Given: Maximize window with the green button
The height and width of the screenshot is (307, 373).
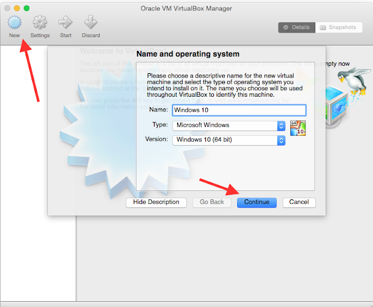Looking at the screenshot, I should 27,8.
